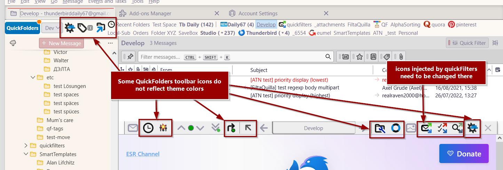Click the Filter messages search field

tap(235, 57)
